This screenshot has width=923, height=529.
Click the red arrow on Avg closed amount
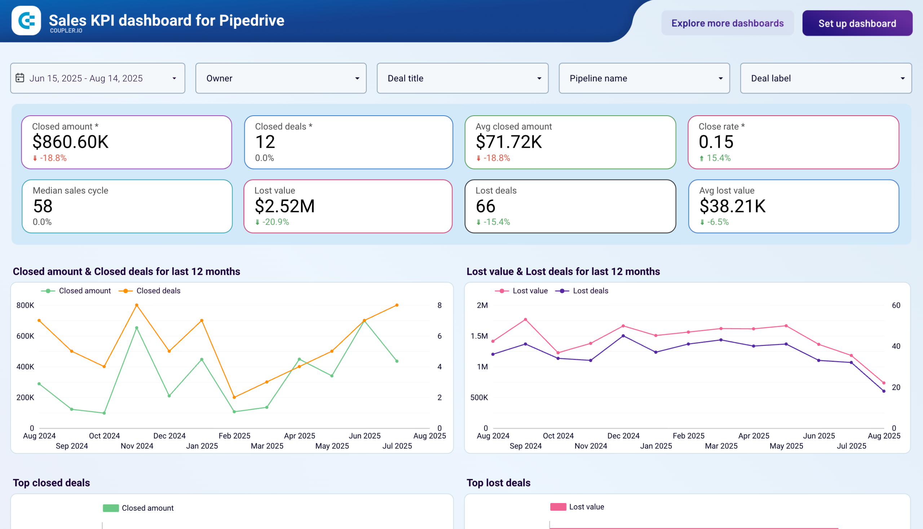pyautogui.click(x=479, y=158)
